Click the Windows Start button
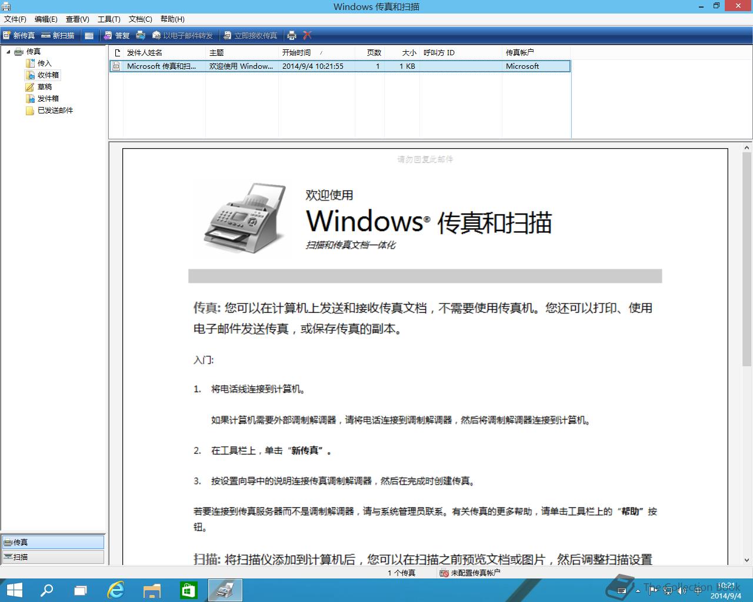 [14, 590]
